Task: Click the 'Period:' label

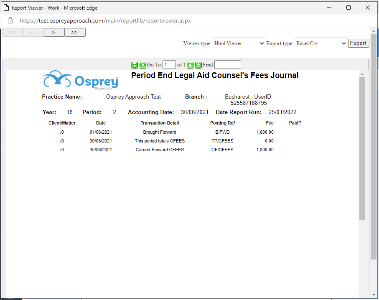Action: pyautogui.click(x=92, y=112)
